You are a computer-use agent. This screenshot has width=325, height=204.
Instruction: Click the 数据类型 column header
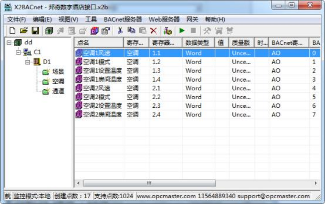198,43
